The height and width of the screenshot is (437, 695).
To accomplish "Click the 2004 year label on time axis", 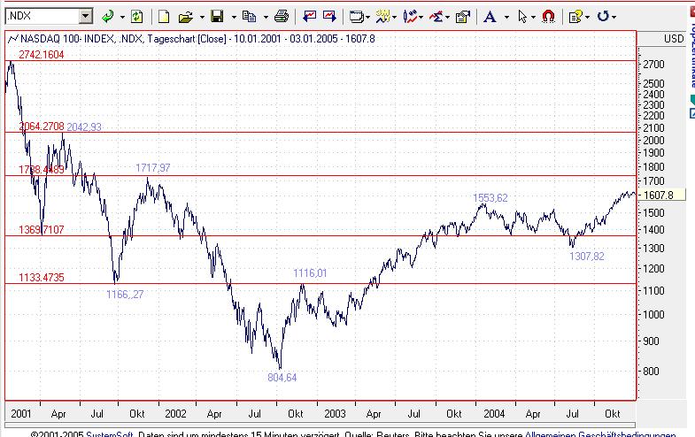I will 494,414.
